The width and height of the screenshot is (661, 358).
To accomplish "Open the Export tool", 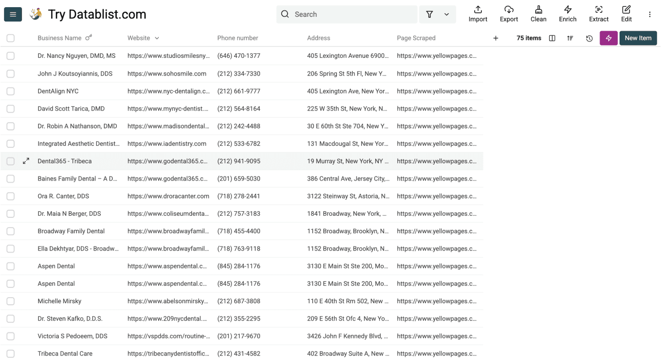I will (508, 14).
